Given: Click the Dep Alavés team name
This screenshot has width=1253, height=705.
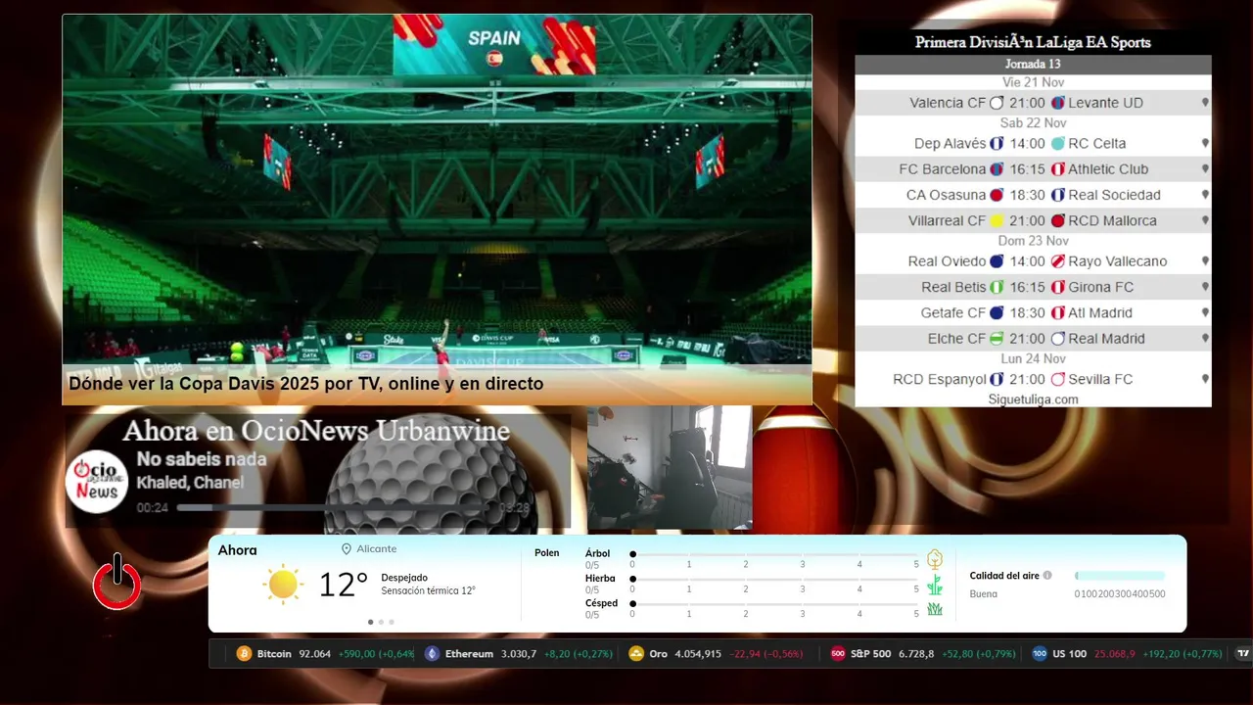Looking at the screenshot, I should point(950,144).
